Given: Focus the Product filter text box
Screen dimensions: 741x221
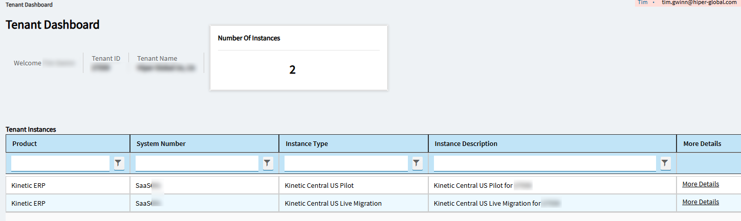Looking at the screenshot, I should pyautogui.click(x=60, y=163).
